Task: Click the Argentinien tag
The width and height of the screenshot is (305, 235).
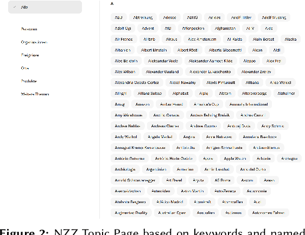Action: click(x=156, y=169)
